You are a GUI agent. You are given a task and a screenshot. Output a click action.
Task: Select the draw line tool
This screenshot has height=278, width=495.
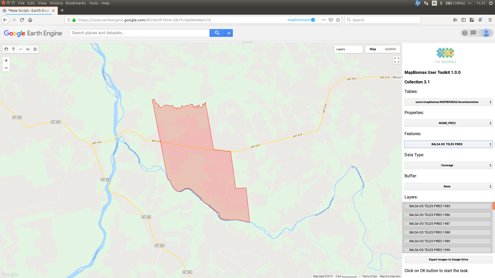pyautogui.click(x=21, y=49)
